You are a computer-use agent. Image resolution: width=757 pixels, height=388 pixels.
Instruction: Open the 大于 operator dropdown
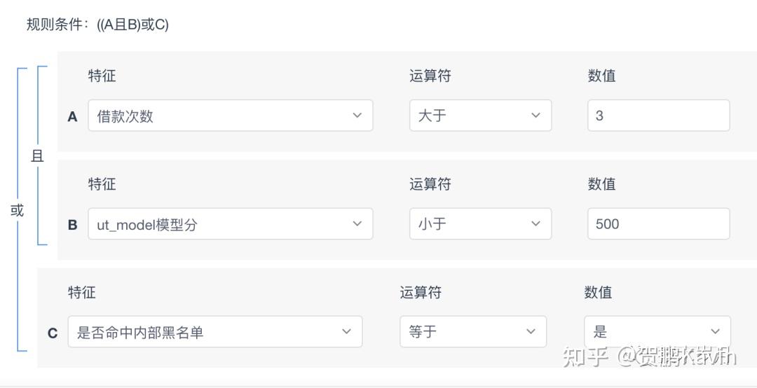coord(470,116)
